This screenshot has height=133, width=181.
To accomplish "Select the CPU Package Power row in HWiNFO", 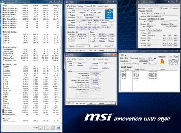I will 31,56.
